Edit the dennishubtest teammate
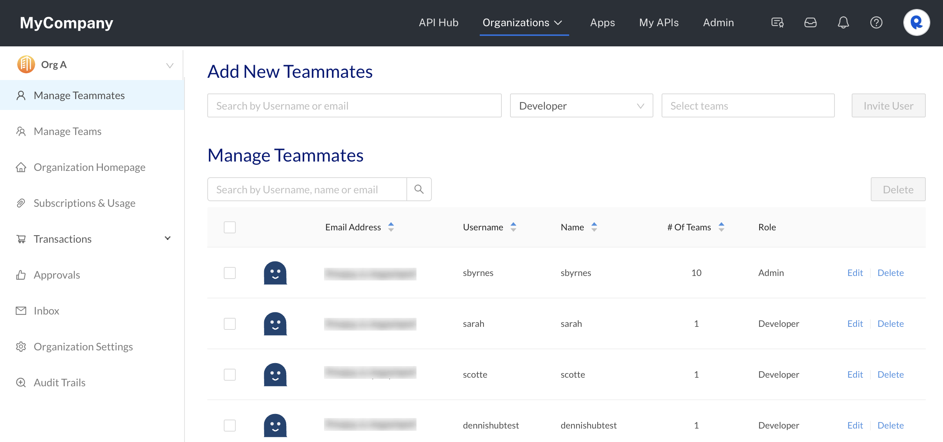Screen dimensions: 943x442 [x=855, y=425]
